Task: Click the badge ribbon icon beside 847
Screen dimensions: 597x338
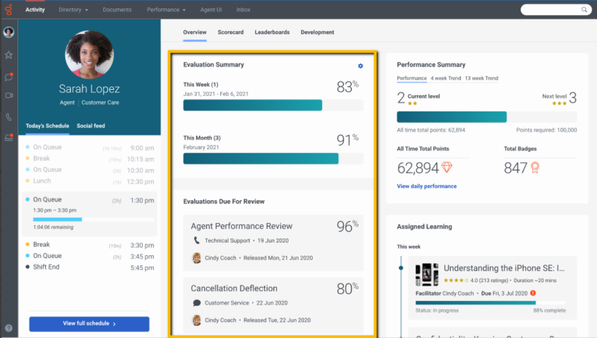Action: [x=535, y=168]
